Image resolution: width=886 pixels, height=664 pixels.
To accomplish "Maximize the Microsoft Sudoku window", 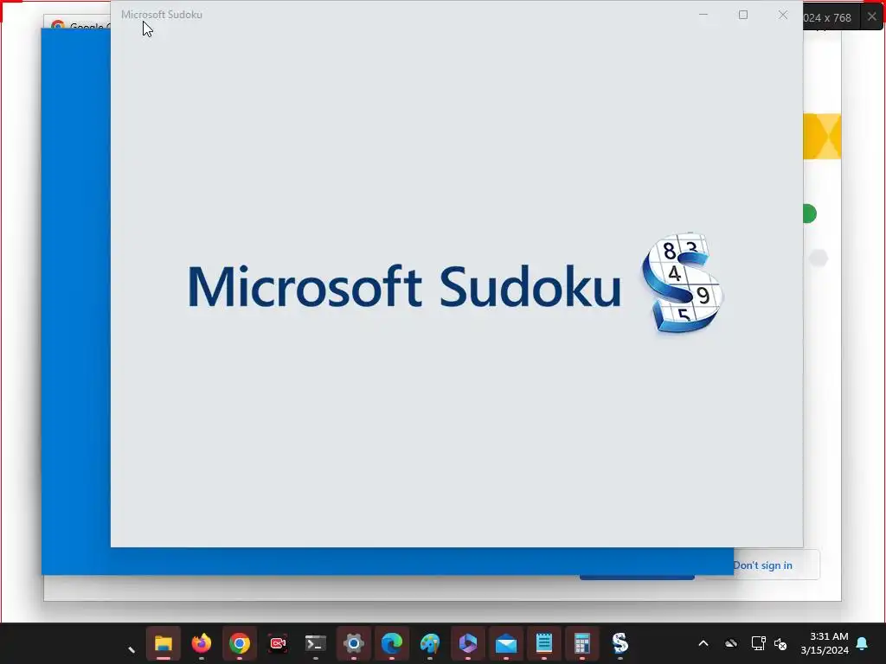I will click(x=743, y=15).
